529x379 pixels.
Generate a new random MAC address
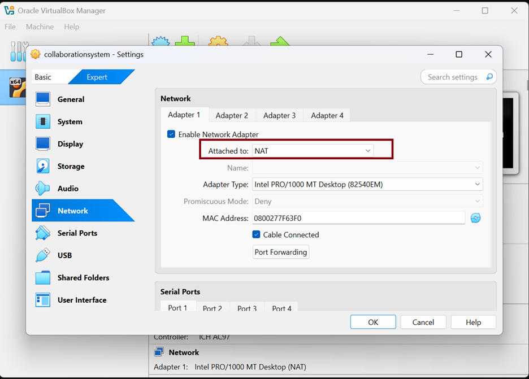[x=475, y=218]
